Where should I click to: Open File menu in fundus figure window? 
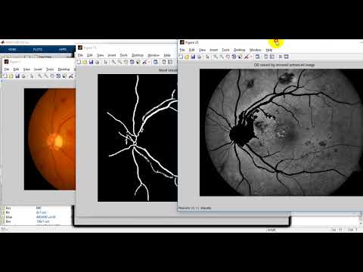[7, 69]
